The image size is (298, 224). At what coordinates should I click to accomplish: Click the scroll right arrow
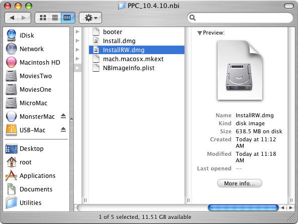coord(291,207)
